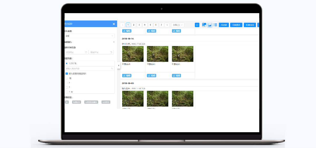Viewport: 316px width, 148px height.
Task: Click the 2018-10-14 date heading
Action: [128, 39]
